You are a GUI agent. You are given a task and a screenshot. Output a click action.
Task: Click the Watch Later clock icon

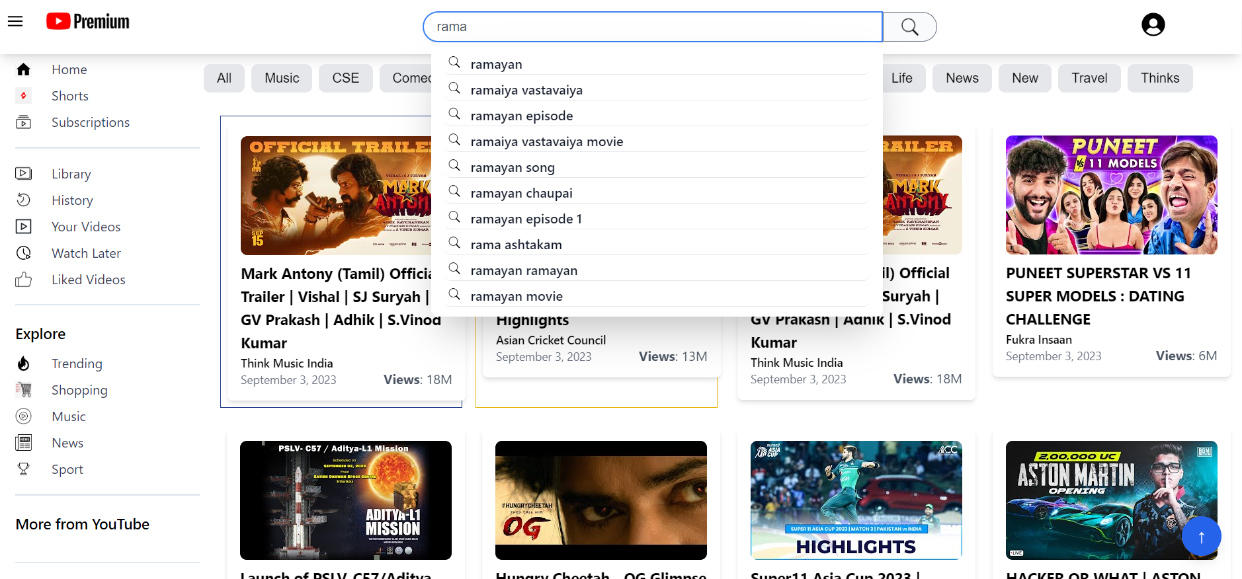tap(24, 253)
